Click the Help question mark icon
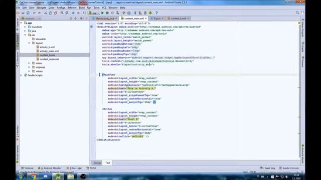The width and height of the screenshot is (321, 180). tap(156, 13)
